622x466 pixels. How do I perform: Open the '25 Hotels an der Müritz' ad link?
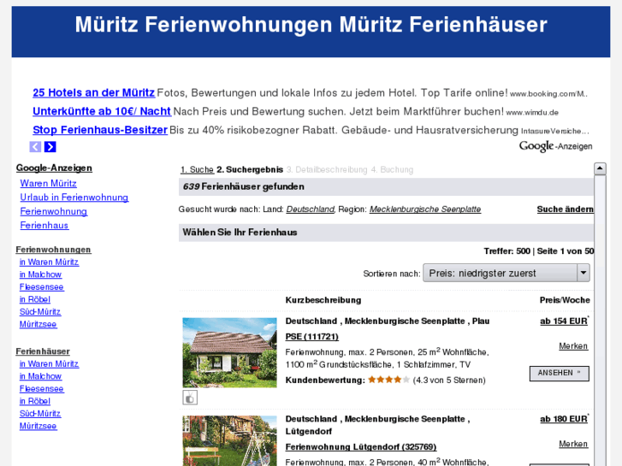point(93,93)
